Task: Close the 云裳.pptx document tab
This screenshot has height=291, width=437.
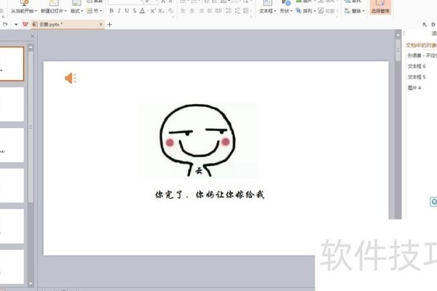Action: pos(101,25)
